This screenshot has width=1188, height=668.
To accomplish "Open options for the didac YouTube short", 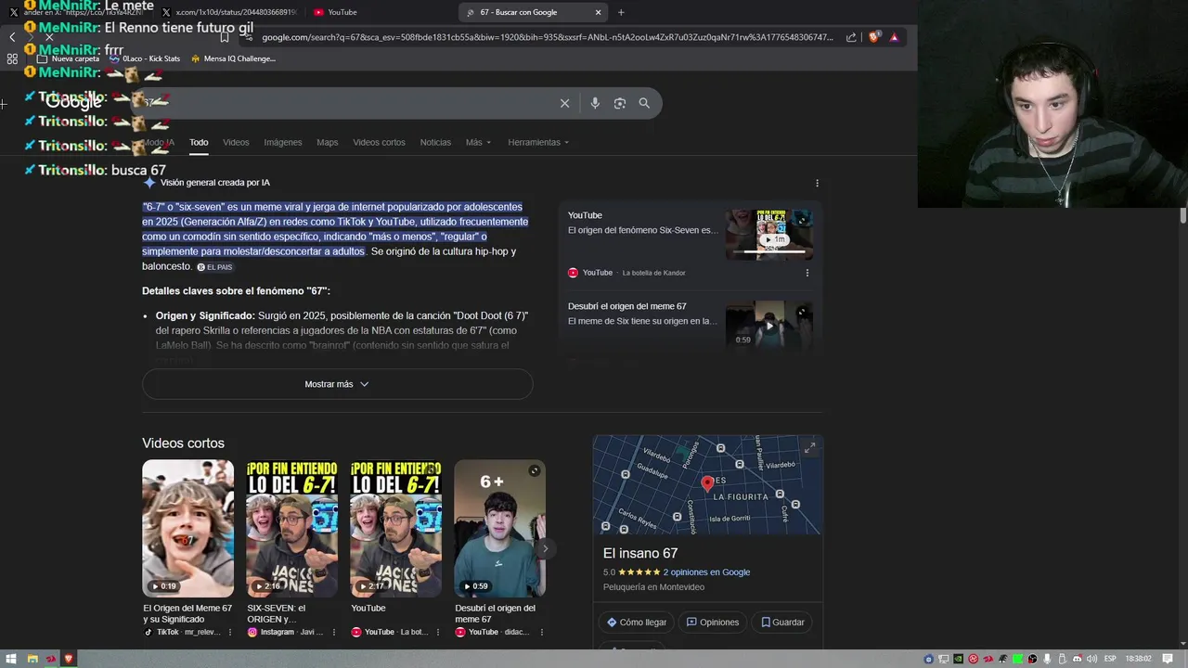I will [541, 632].
